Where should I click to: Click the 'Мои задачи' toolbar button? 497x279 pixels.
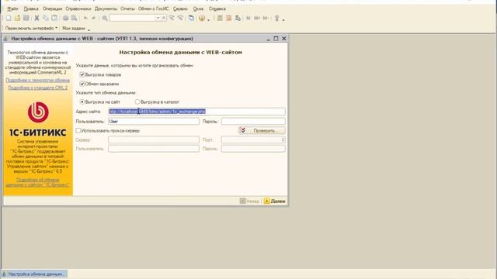pos(74,28)
